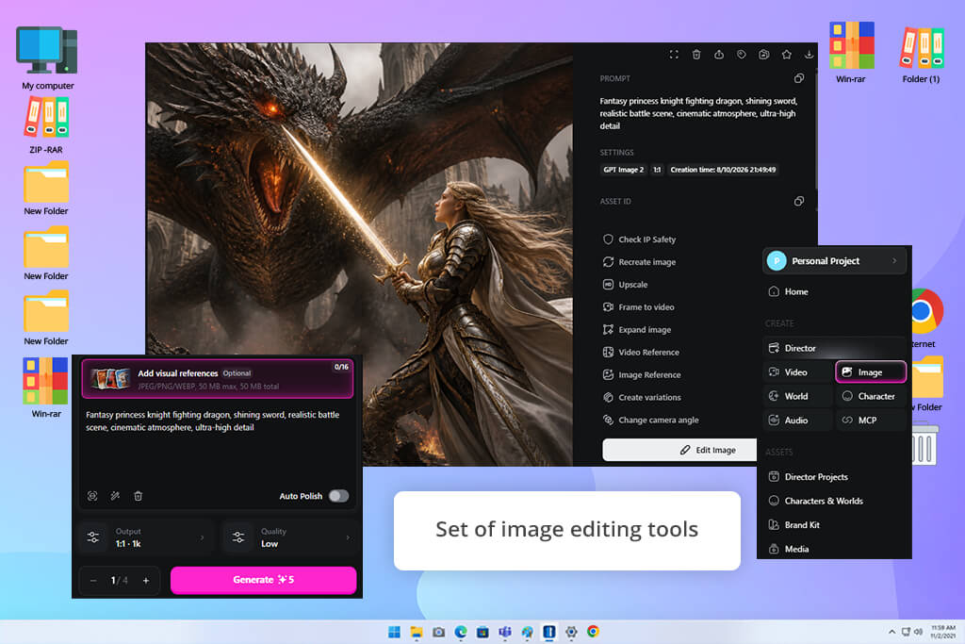Favorite the image with the star icon
The image size is (965, 644).
787,55
